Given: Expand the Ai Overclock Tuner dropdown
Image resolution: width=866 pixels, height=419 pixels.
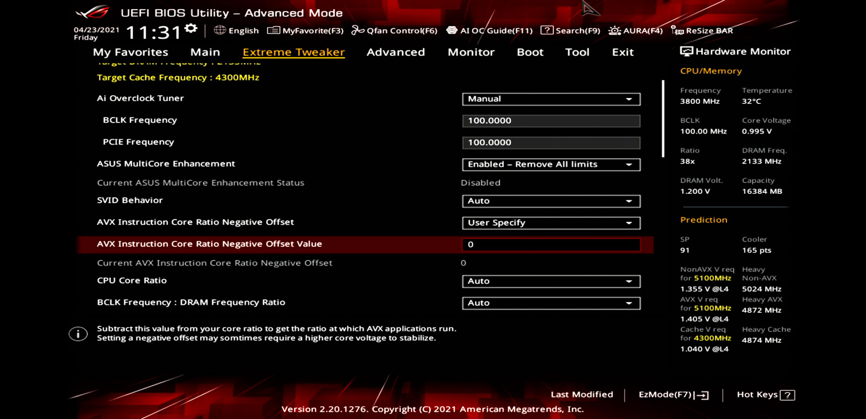Looking at the screenshot, I should (551, 99).
